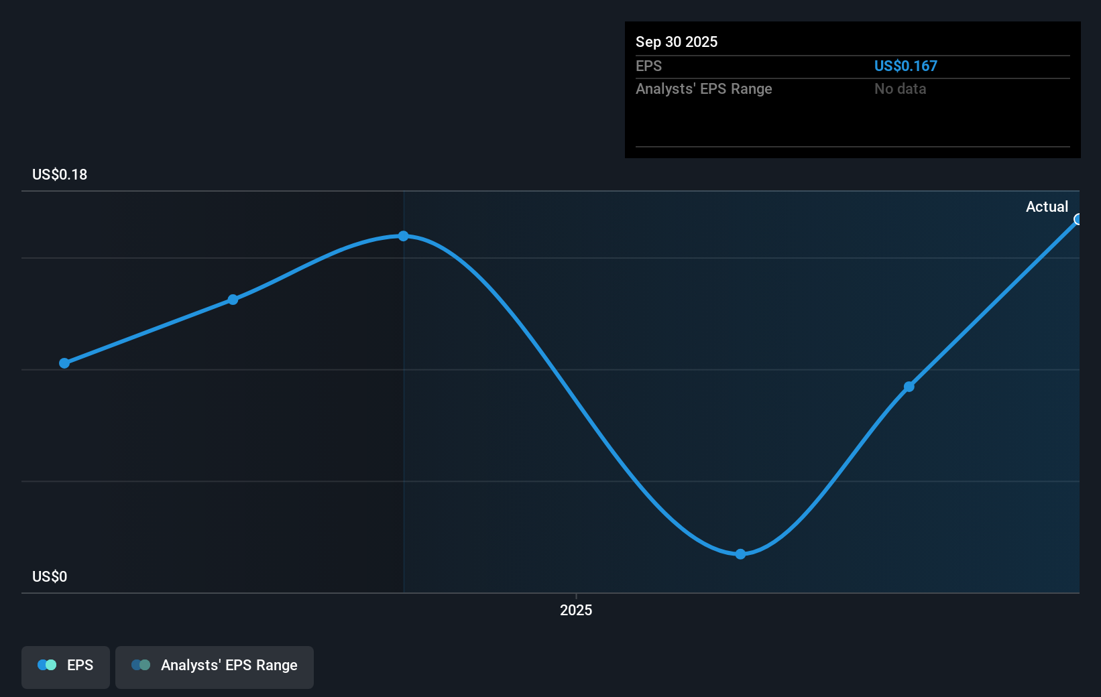This screenshot has height=697, width=1101.
Task: Click the 'Analysts' EPS Range' tooltip row label
Action: pyautogui.click(x=703, y=88)
